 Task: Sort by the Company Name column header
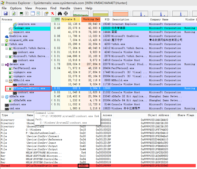click(166, 19)
